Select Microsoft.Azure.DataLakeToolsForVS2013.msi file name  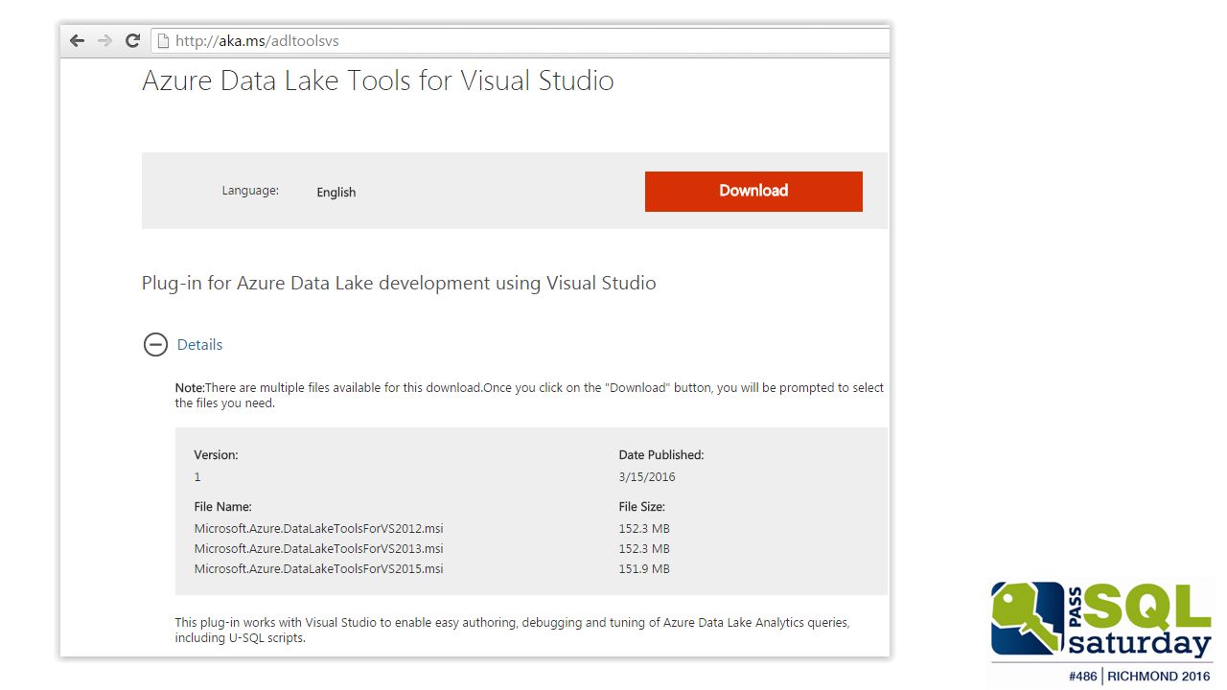318,548
